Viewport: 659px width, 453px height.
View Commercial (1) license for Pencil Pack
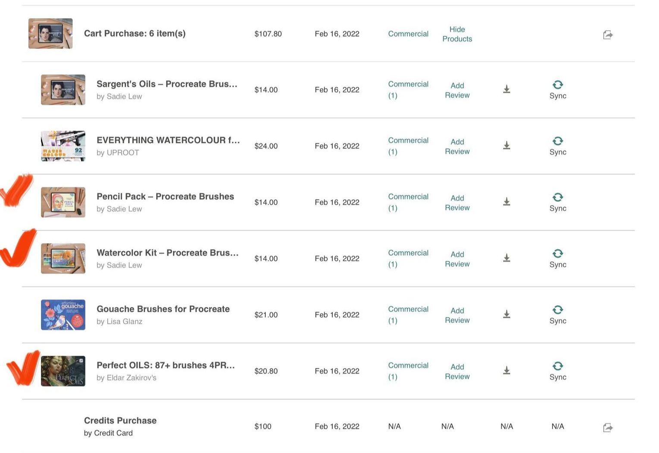click(x=408, y=202)
